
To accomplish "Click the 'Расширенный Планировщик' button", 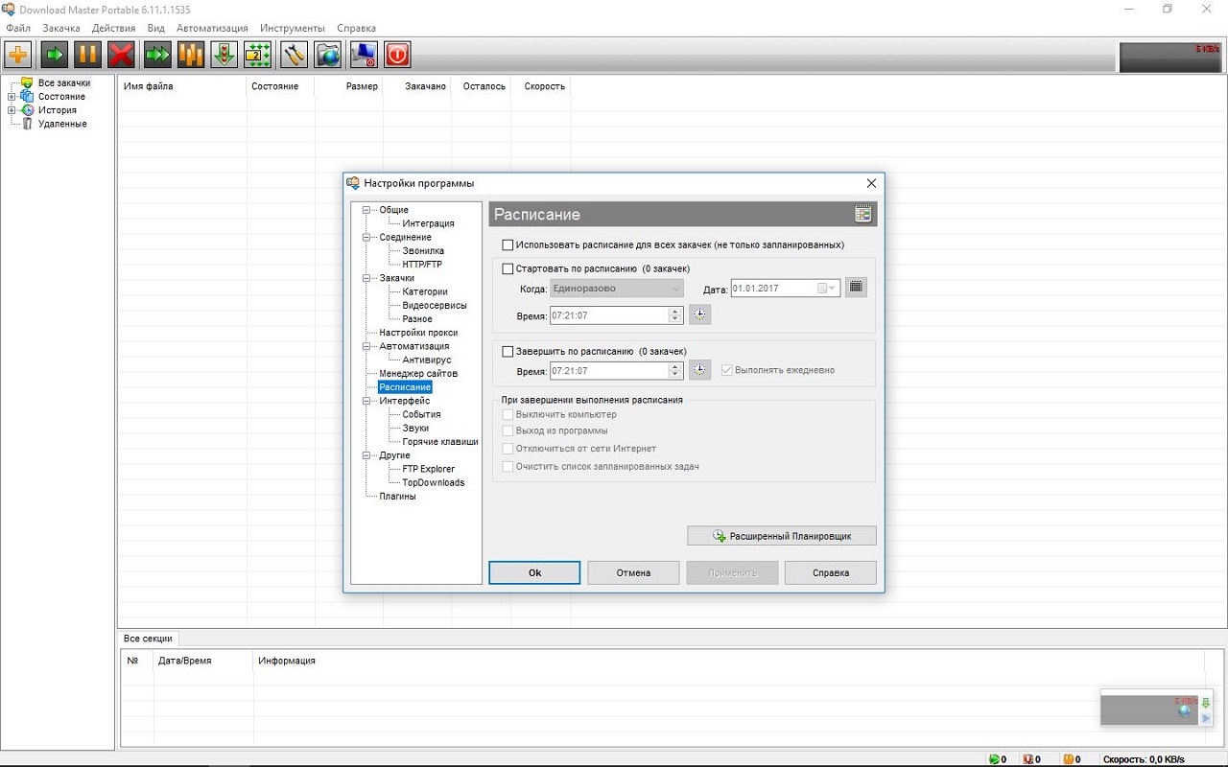I will 782,536.
